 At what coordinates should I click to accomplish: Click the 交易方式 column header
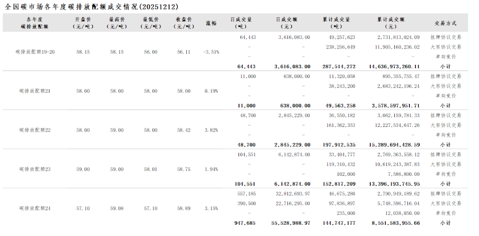(445, 23)
